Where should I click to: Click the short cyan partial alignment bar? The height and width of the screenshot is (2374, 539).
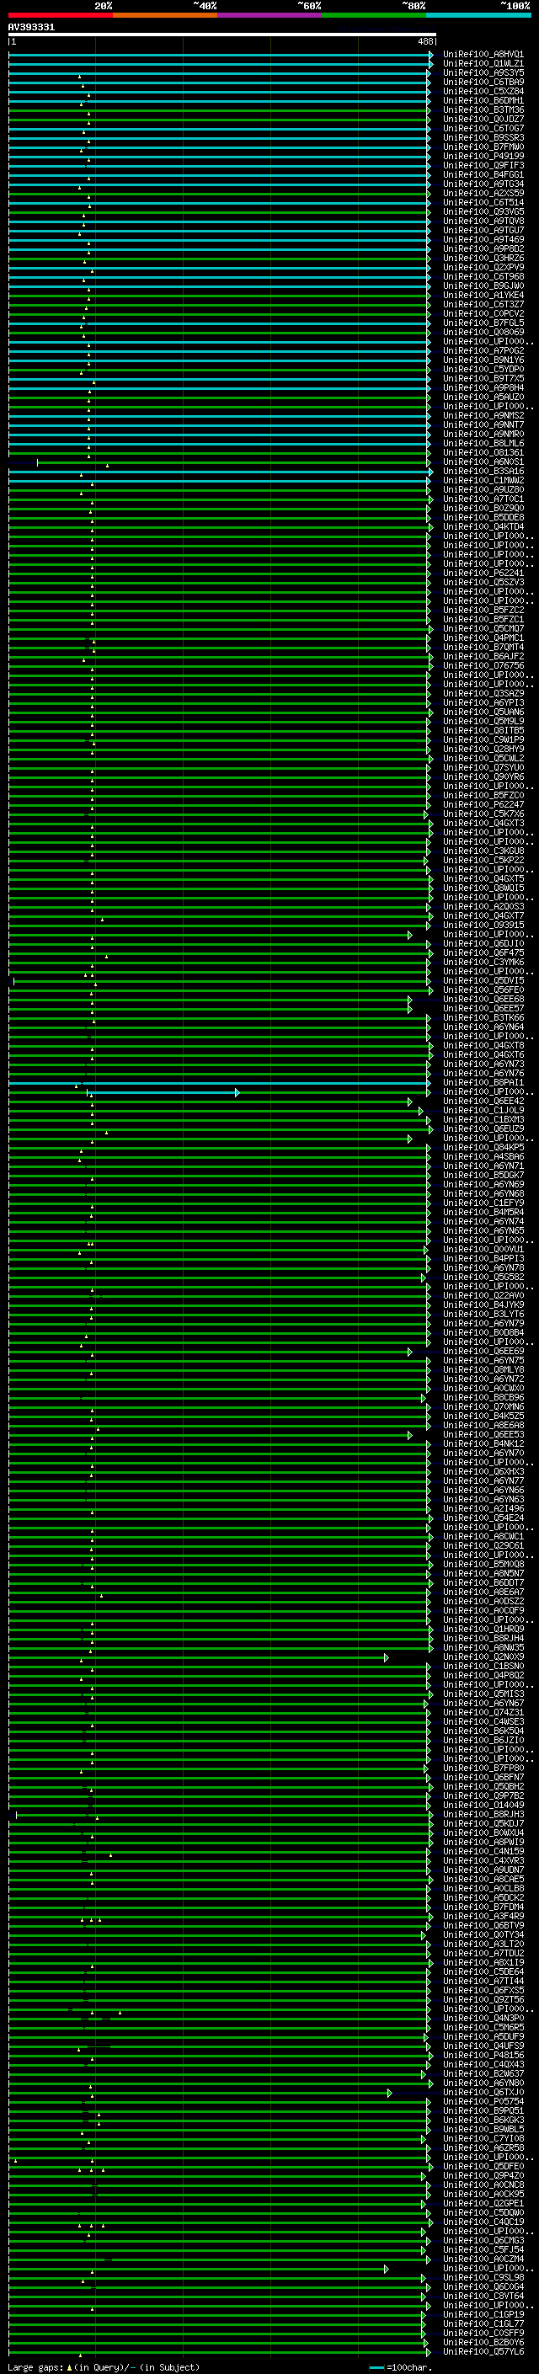coord(163,1092)
